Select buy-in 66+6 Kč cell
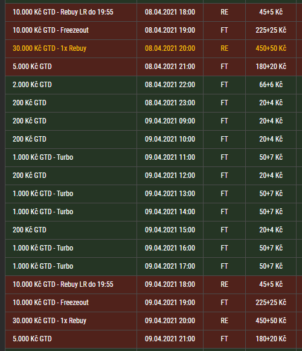Image resolution: width=302 pixels, height=351 pixels. (x=271, y=85)
